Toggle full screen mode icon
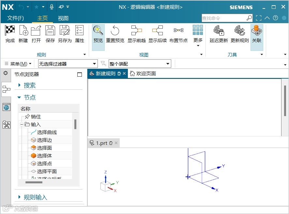The width and height of the screenshot is (289, 214). click(x=258, y=18)
